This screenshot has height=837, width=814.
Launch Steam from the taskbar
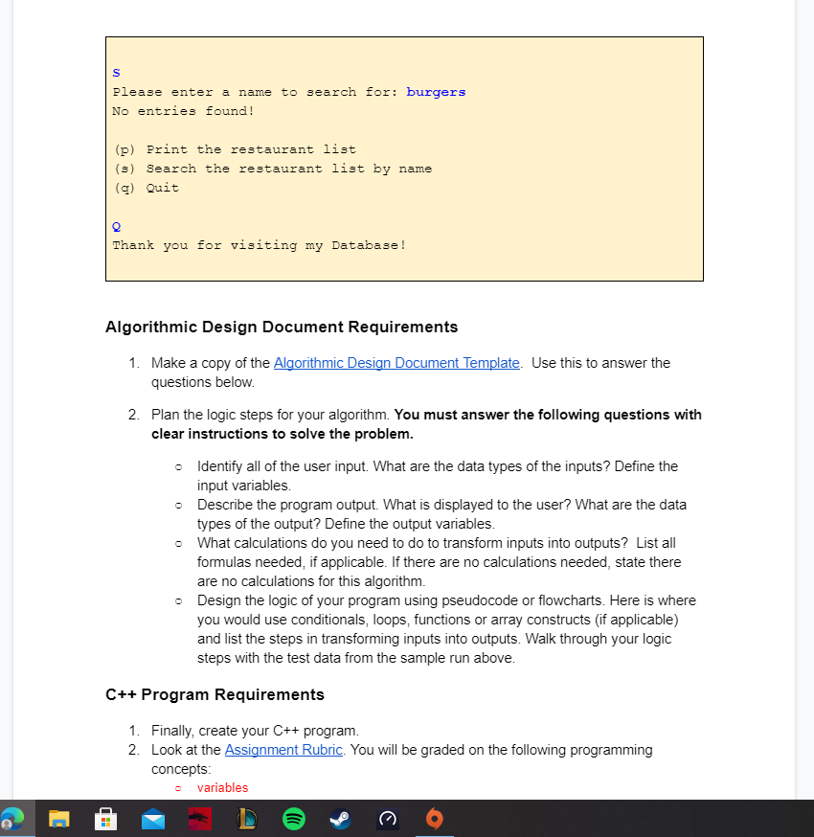tap(340, 819)
